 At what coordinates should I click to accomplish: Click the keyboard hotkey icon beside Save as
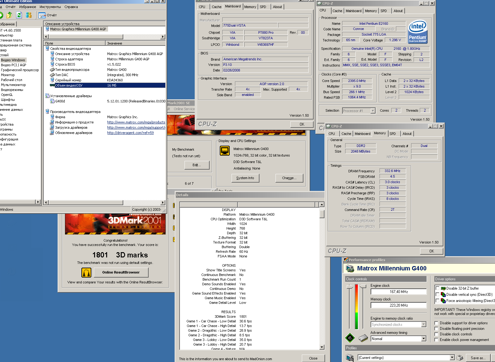(460, 358)
